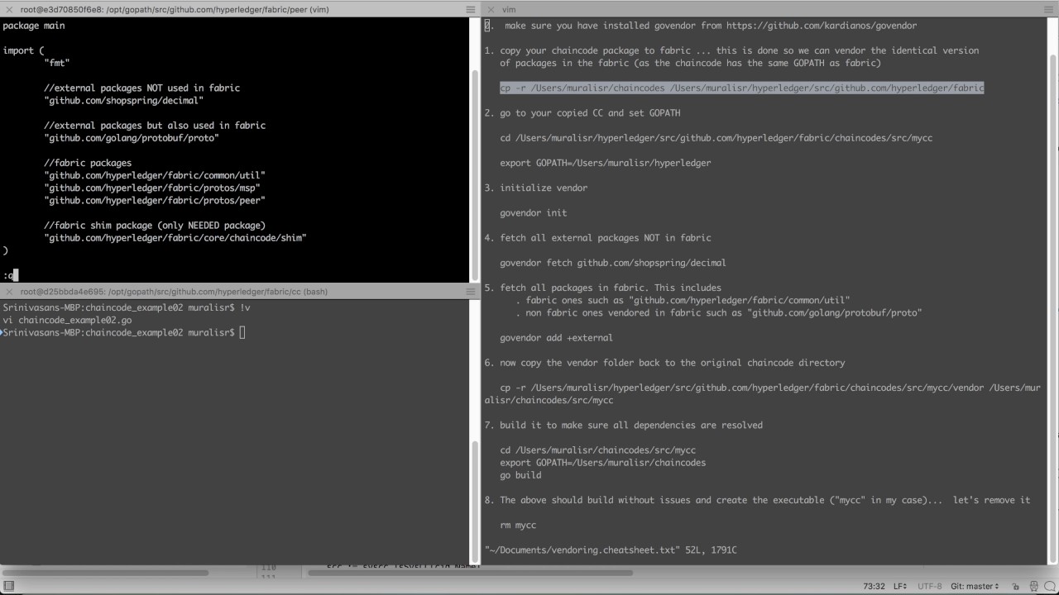Image resolution: width=1059 pixels, height=595 pixels.
Task: Click the horizontal scrollbar under the bash pane
Action: tap(106, 572)
